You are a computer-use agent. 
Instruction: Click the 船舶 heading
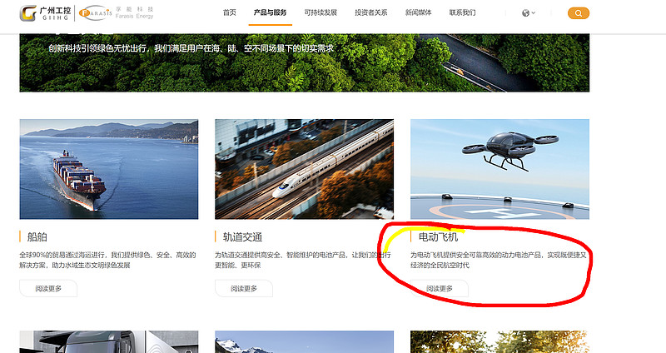37,237
